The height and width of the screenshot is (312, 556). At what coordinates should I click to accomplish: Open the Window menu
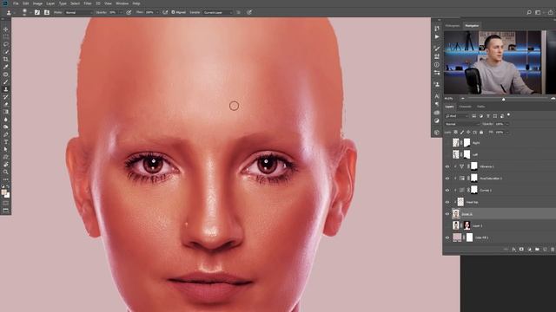click(122, 3)
